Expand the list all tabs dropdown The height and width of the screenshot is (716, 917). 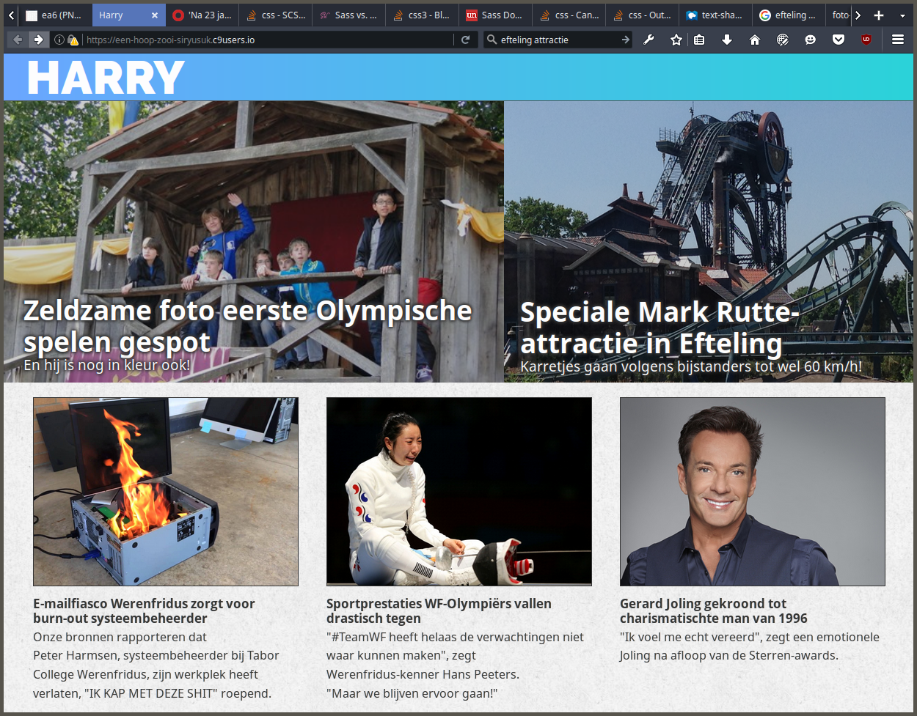pos(902,15)
